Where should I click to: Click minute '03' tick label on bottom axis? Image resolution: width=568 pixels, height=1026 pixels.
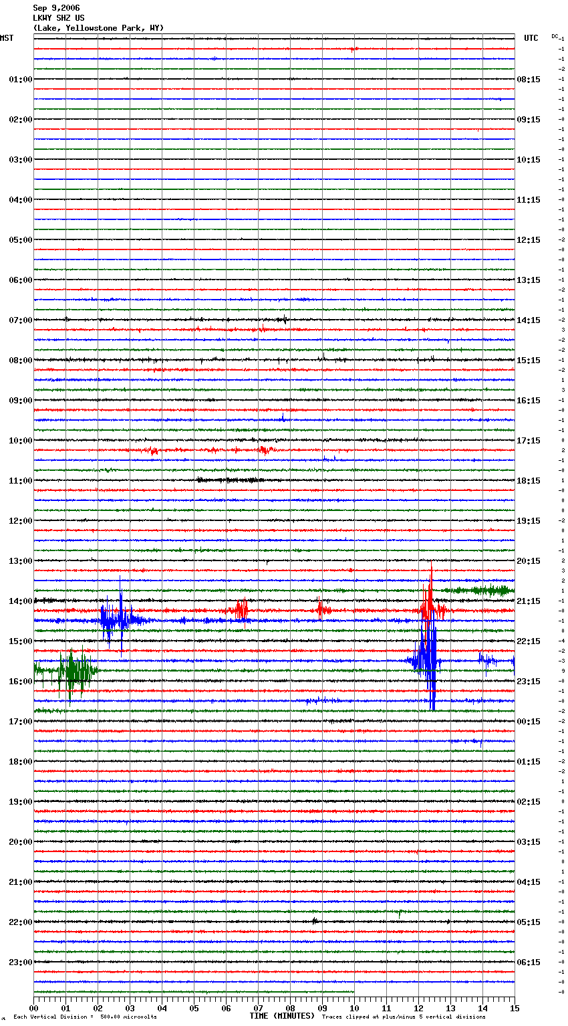coord(130,1008)
